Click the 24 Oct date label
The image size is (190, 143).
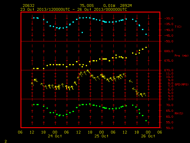(55, 136)
